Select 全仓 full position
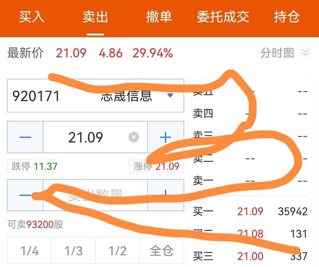The width and height of the screenshot is (319, 267). coord(162,250)
